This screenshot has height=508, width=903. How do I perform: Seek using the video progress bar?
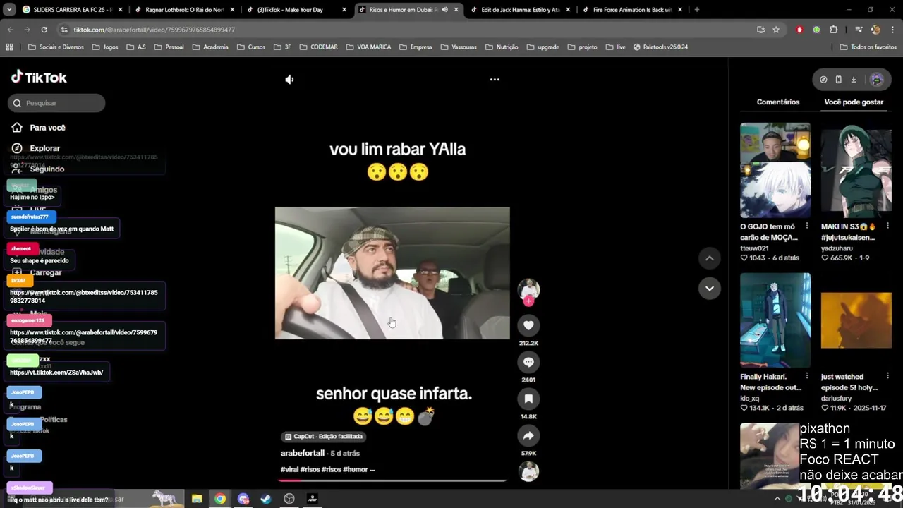pyautogui.click(x=392, y=480)
